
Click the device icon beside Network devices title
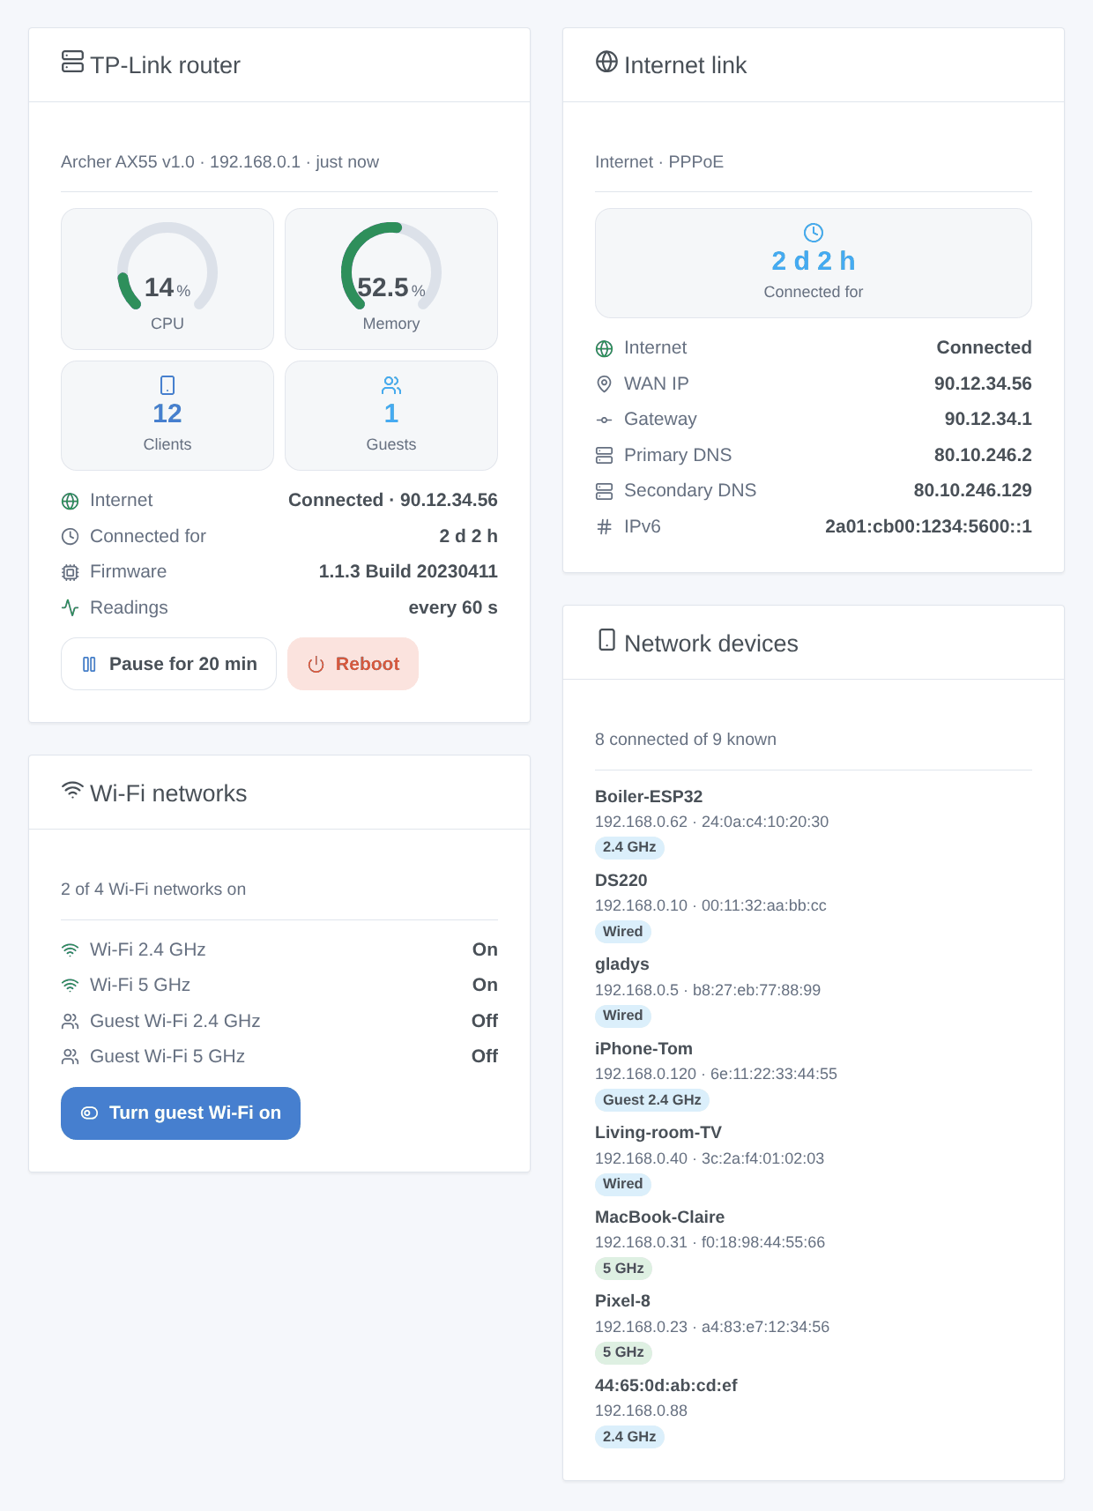[606, 640]
